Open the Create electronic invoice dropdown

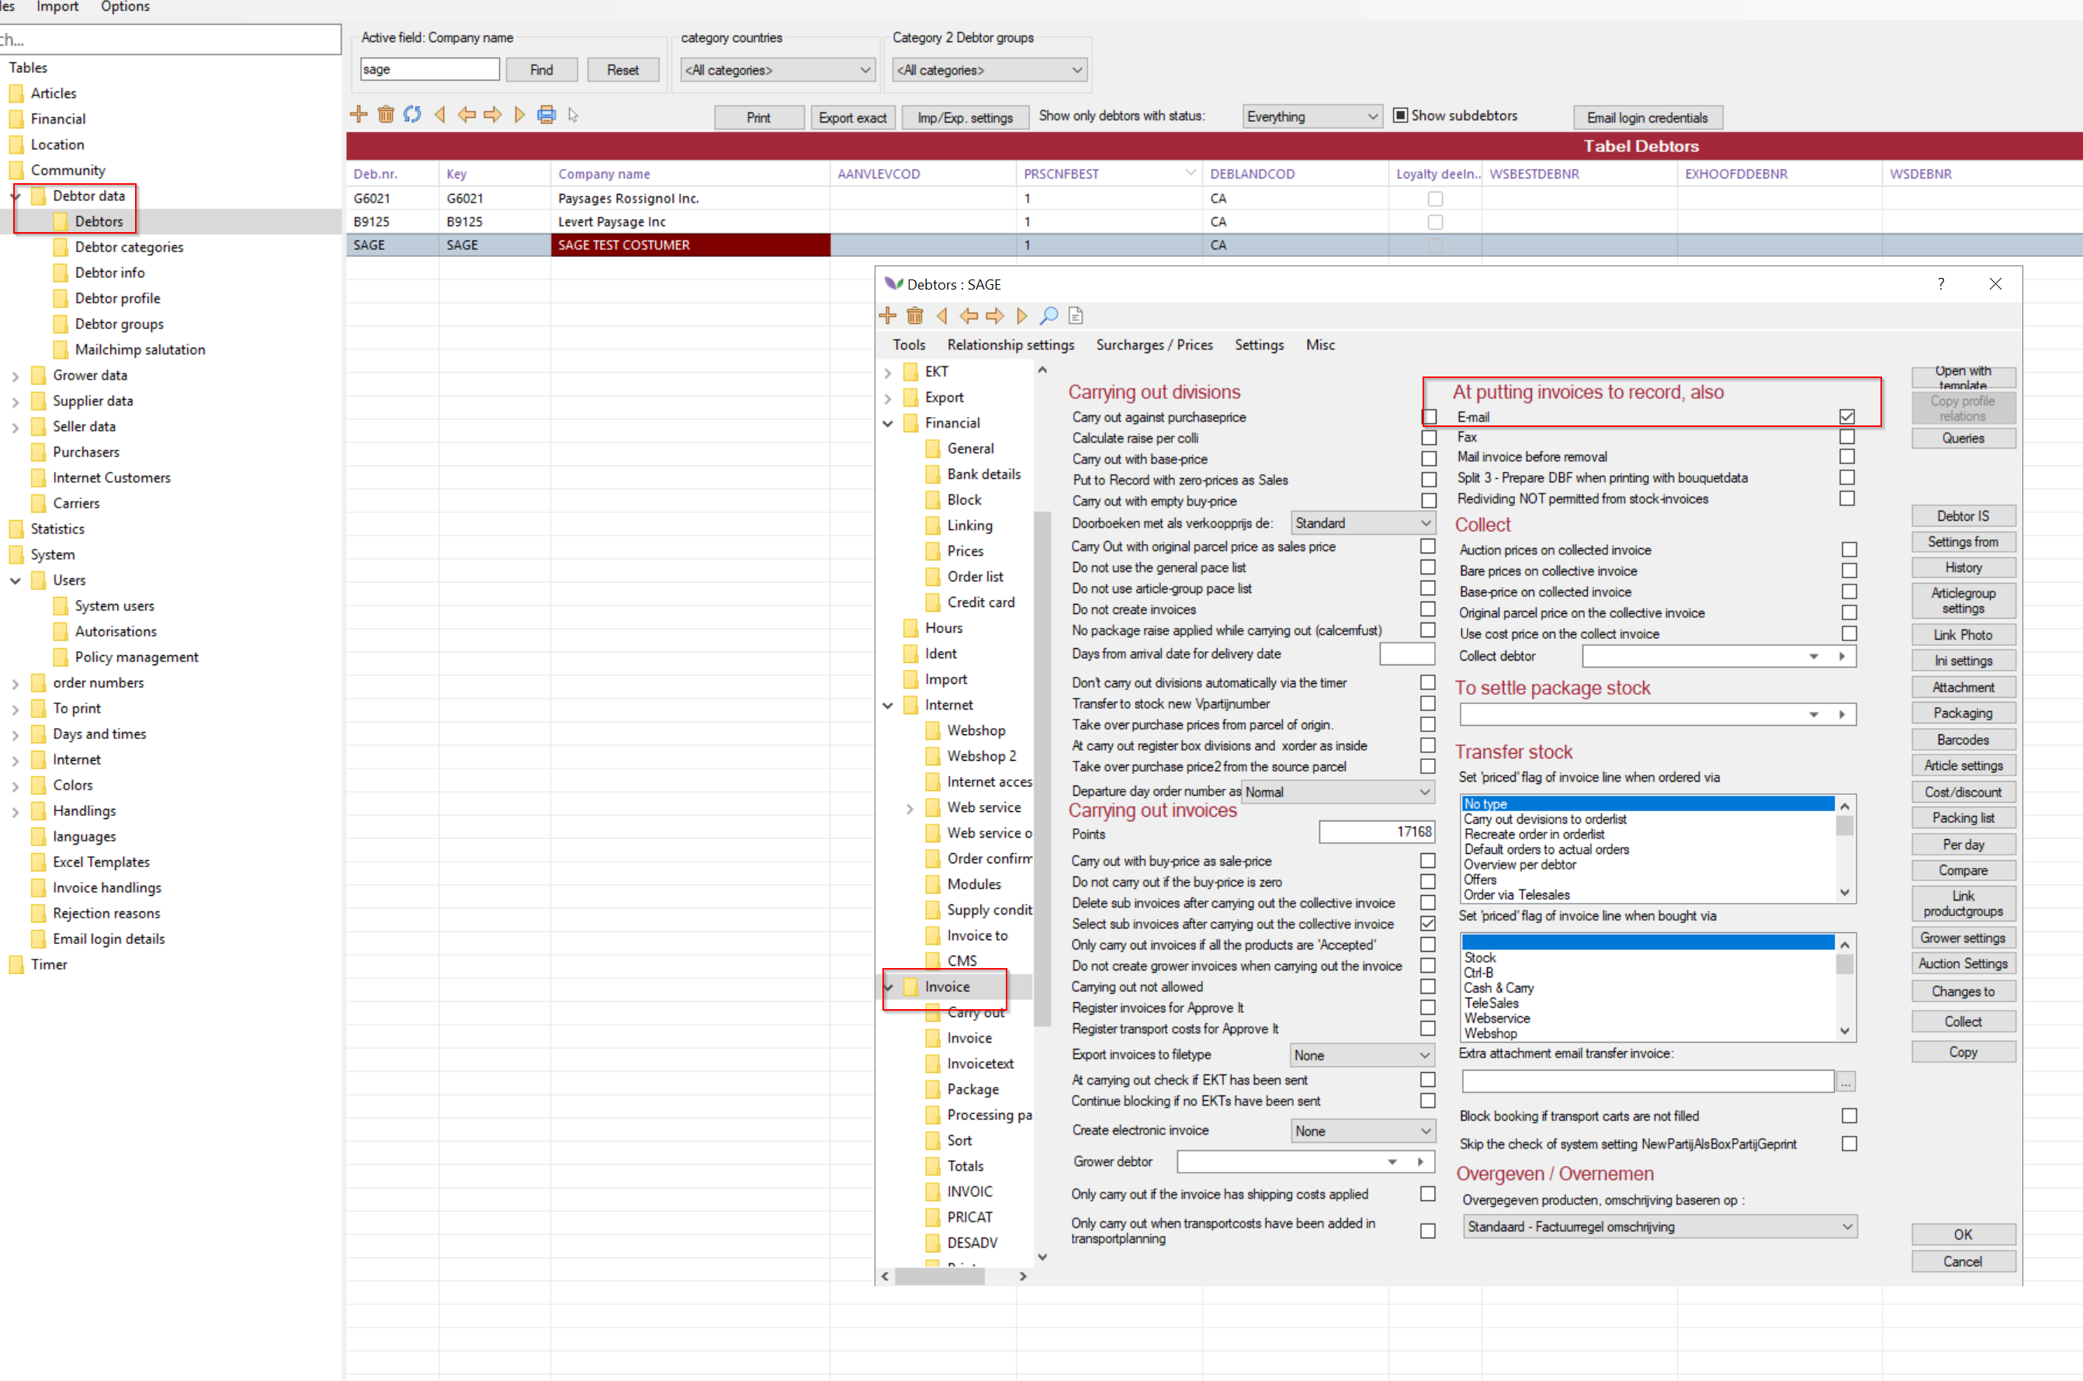tap(1361, 1131)
